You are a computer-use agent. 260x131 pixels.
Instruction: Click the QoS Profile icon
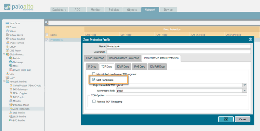coord(11,113)
